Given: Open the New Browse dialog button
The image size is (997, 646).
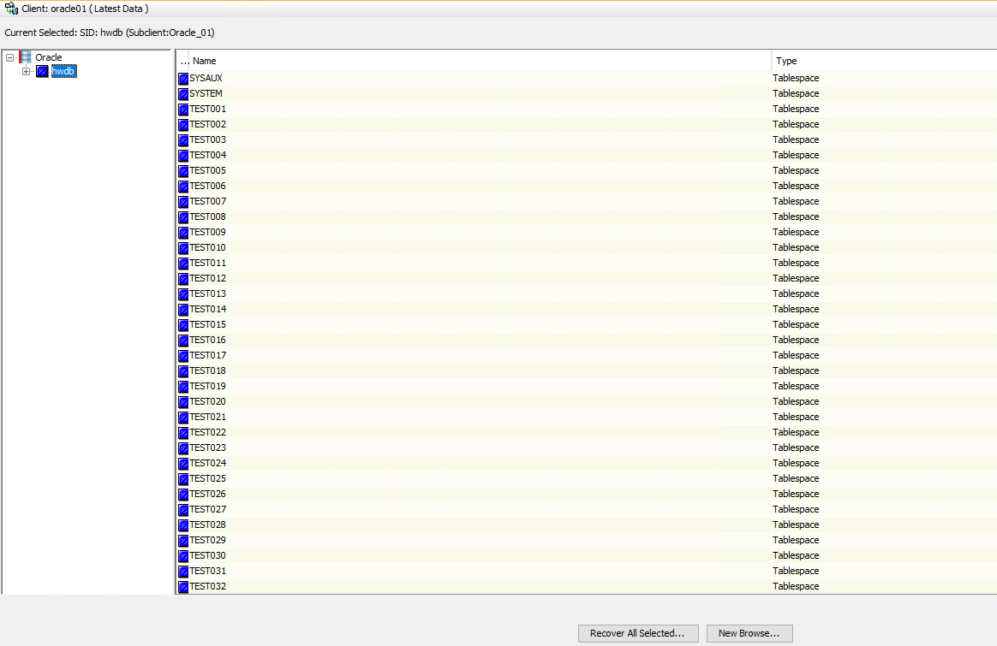Looking at the screenshot, I should coord(749,633).
